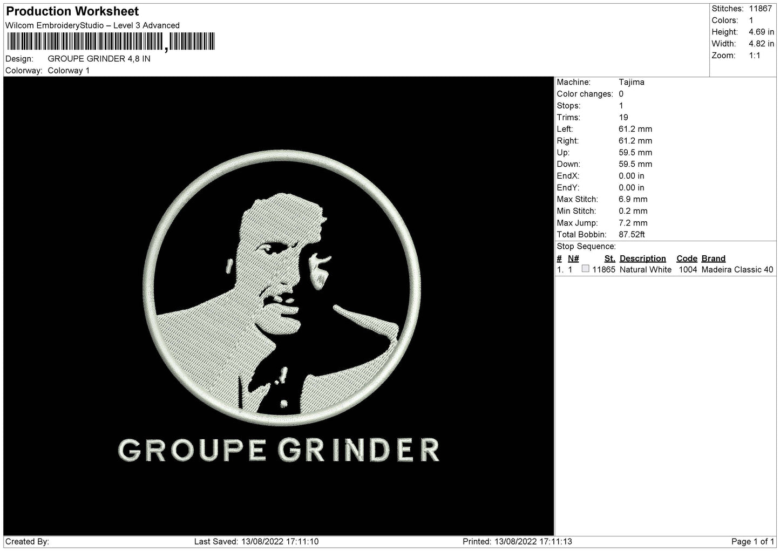This screenshot has height=551, width=780.
Task: Click the 'Printed: 13/08/2022 17:11:13' footer text
Action: pos(517,542)
